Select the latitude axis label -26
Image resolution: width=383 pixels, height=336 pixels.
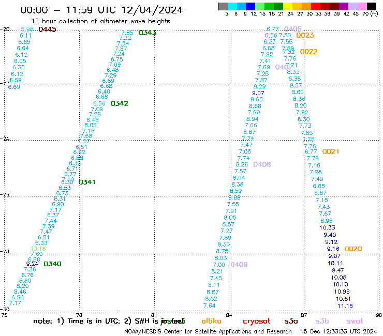[5, 195]
